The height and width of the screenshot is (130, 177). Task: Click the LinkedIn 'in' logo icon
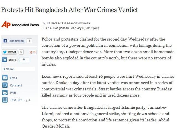[4, 59]
